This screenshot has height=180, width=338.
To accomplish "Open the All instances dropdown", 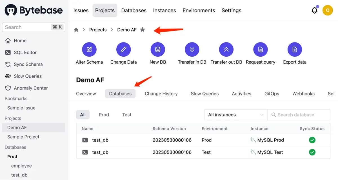I will point(235,115).
